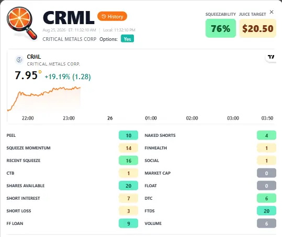Screen dimensions: 282x237
Task: Click the circular CRML symbol icon in chart
Action: [x=19, y=59]
